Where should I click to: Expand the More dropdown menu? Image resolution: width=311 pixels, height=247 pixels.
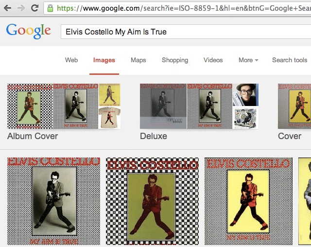(248, 60)
